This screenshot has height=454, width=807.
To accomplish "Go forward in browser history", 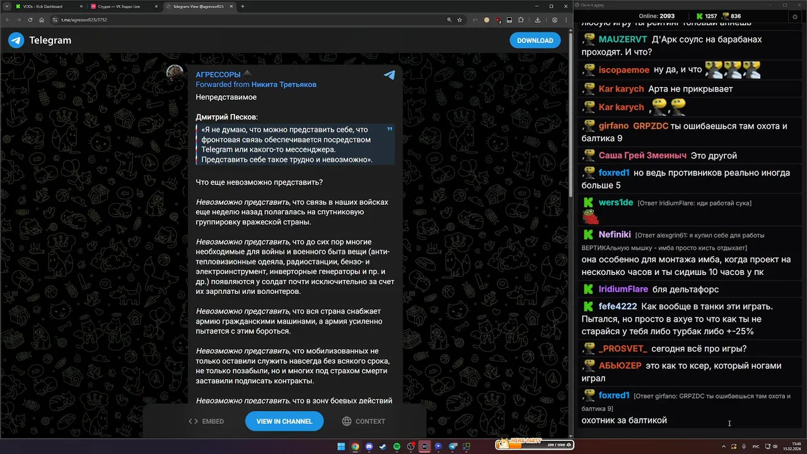I will [19, 20].
